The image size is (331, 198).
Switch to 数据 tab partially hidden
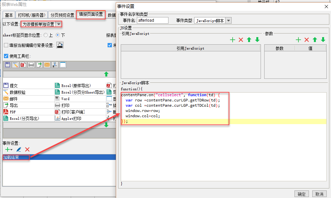(x=112, y=15)
